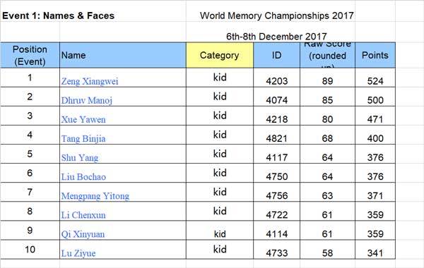Screen dimensions: 424x268
Task: Select the ID column header cell
Action: [x=276, y=55]
